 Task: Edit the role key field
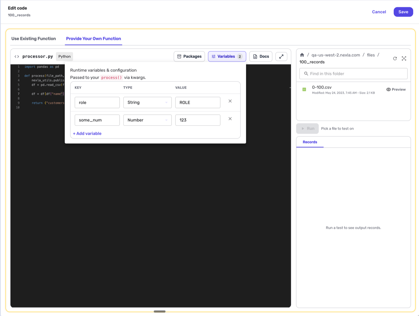[x=97, y=103]
